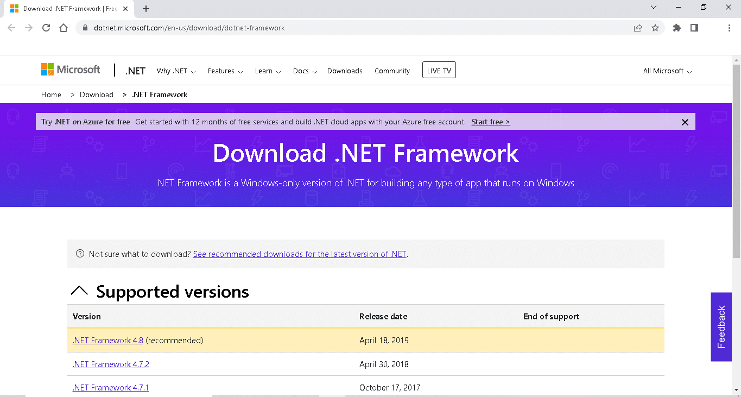Click the URL address bar
Viewport: 741px width, 397px height.
pos(353,28)
